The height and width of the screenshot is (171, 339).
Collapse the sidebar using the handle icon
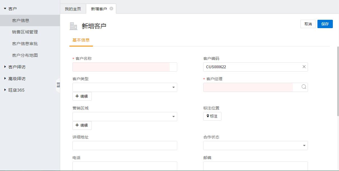click(58, 85)
